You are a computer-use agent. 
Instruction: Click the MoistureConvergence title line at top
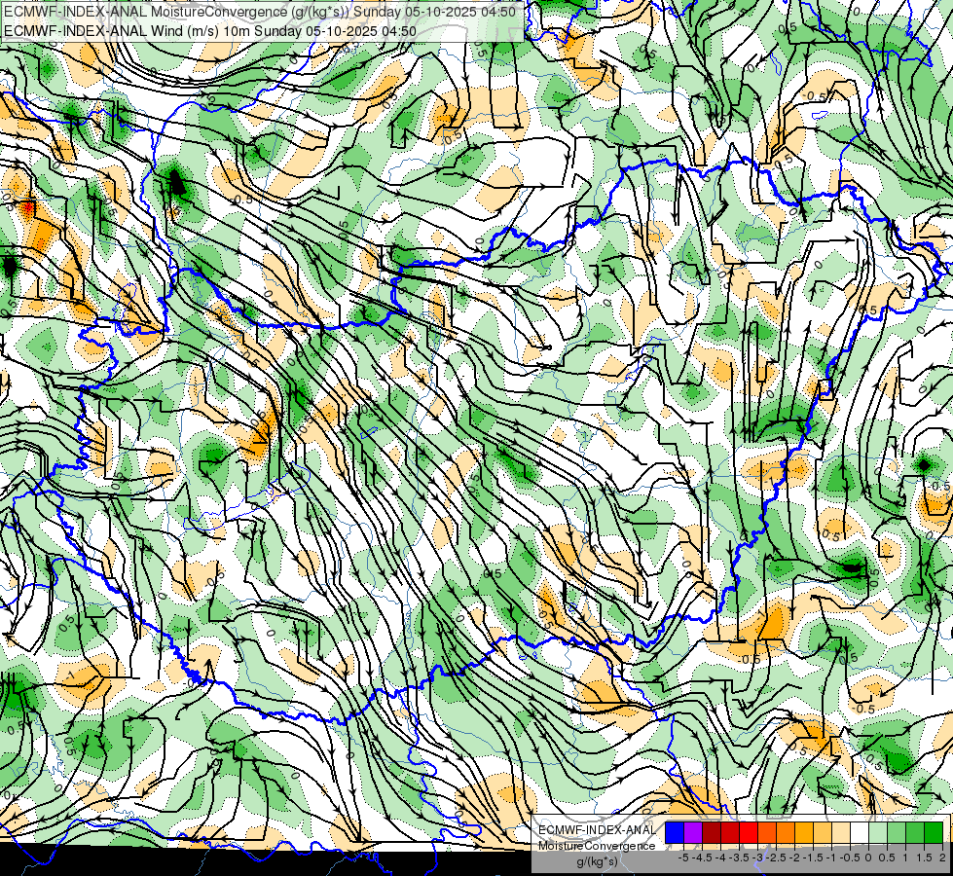click(260, 12)
